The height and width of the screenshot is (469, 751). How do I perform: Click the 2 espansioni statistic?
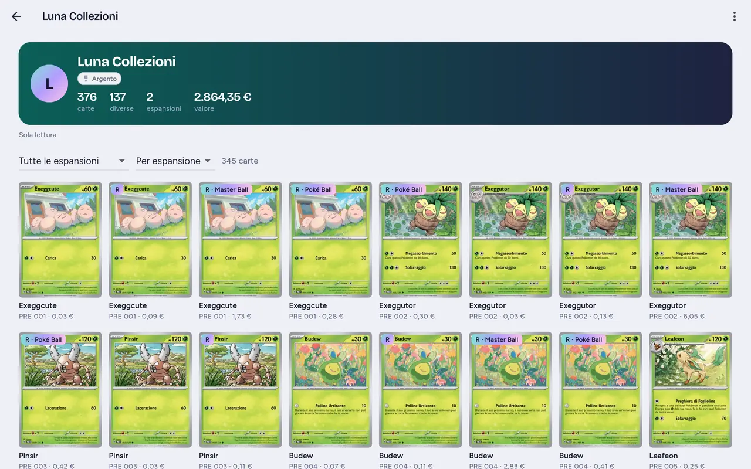click(x=164, y=101)
